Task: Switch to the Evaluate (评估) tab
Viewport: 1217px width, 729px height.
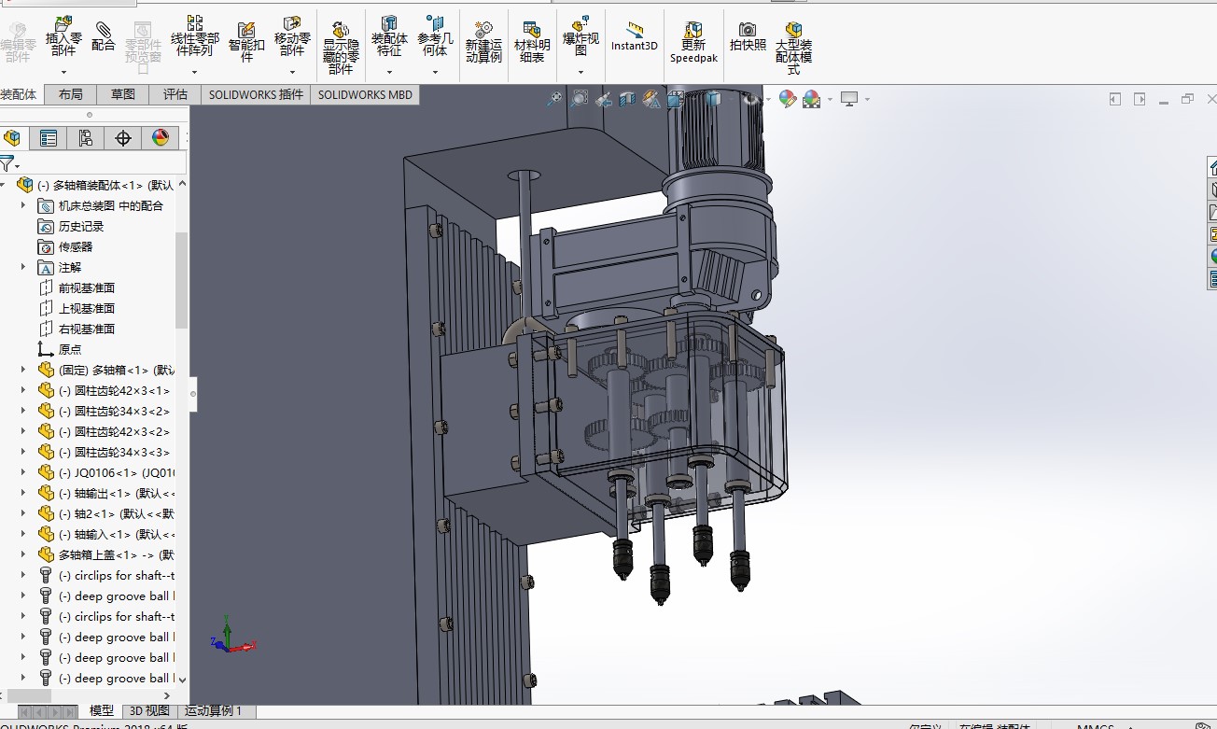Action: point(175,94)
